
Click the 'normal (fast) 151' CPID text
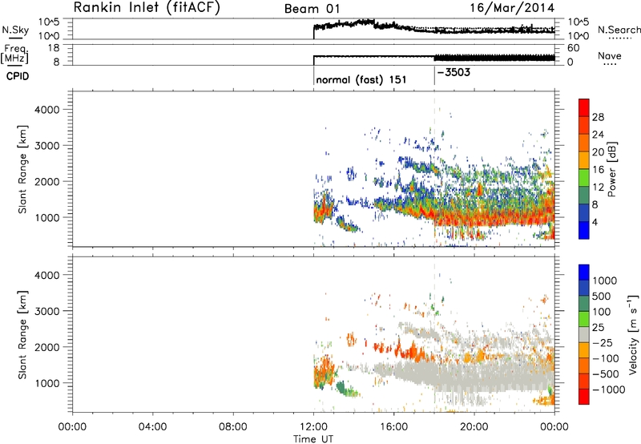pos(361,79)
